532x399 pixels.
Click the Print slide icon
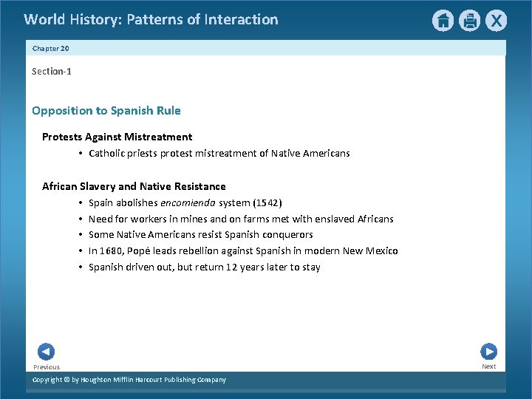[470, 21]
